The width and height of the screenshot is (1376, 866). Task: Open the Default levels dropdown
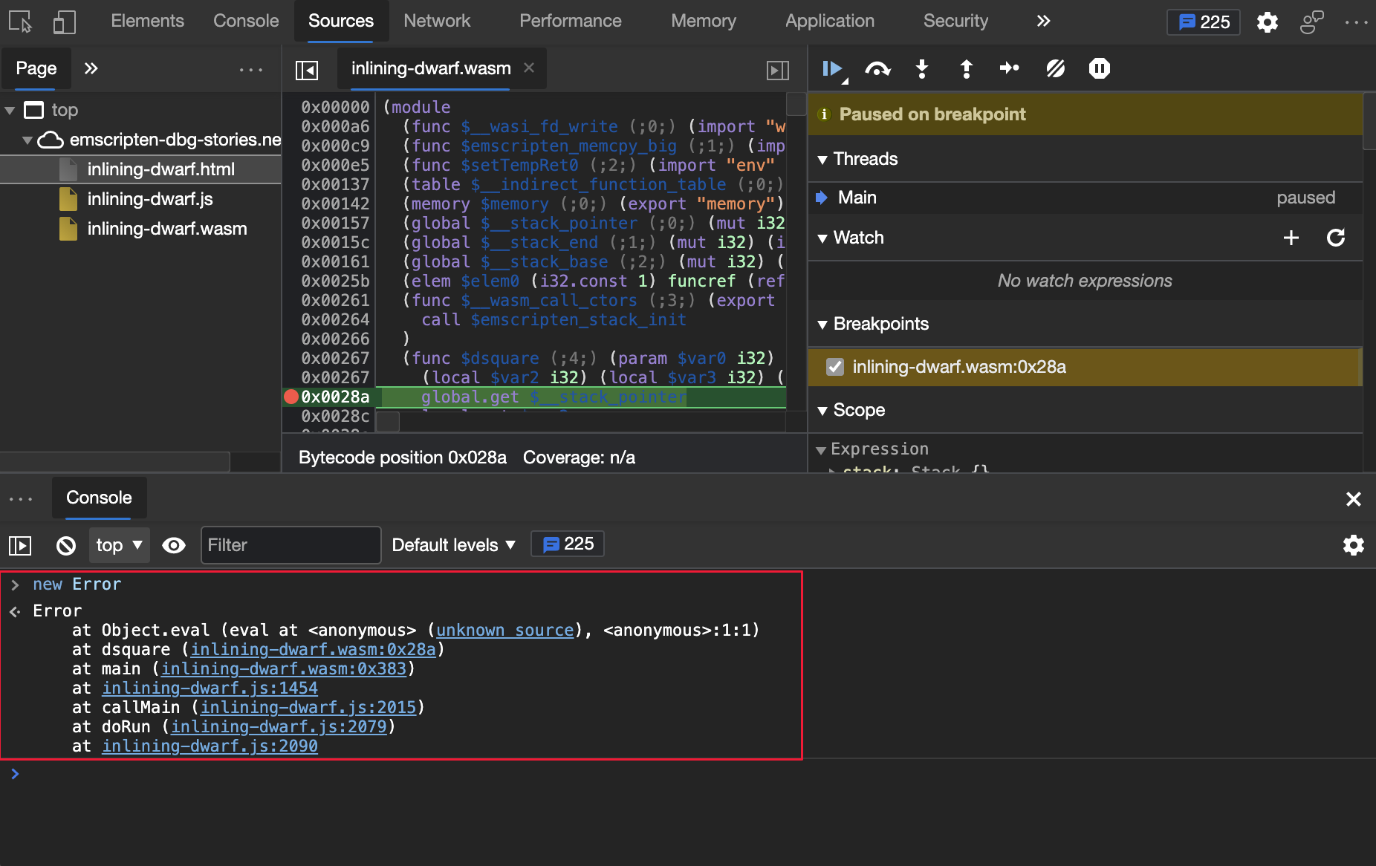(452, 544)
